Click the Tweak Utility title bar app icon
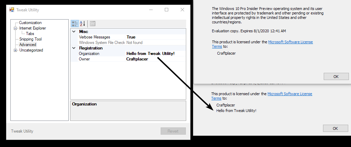 (12, 10)
